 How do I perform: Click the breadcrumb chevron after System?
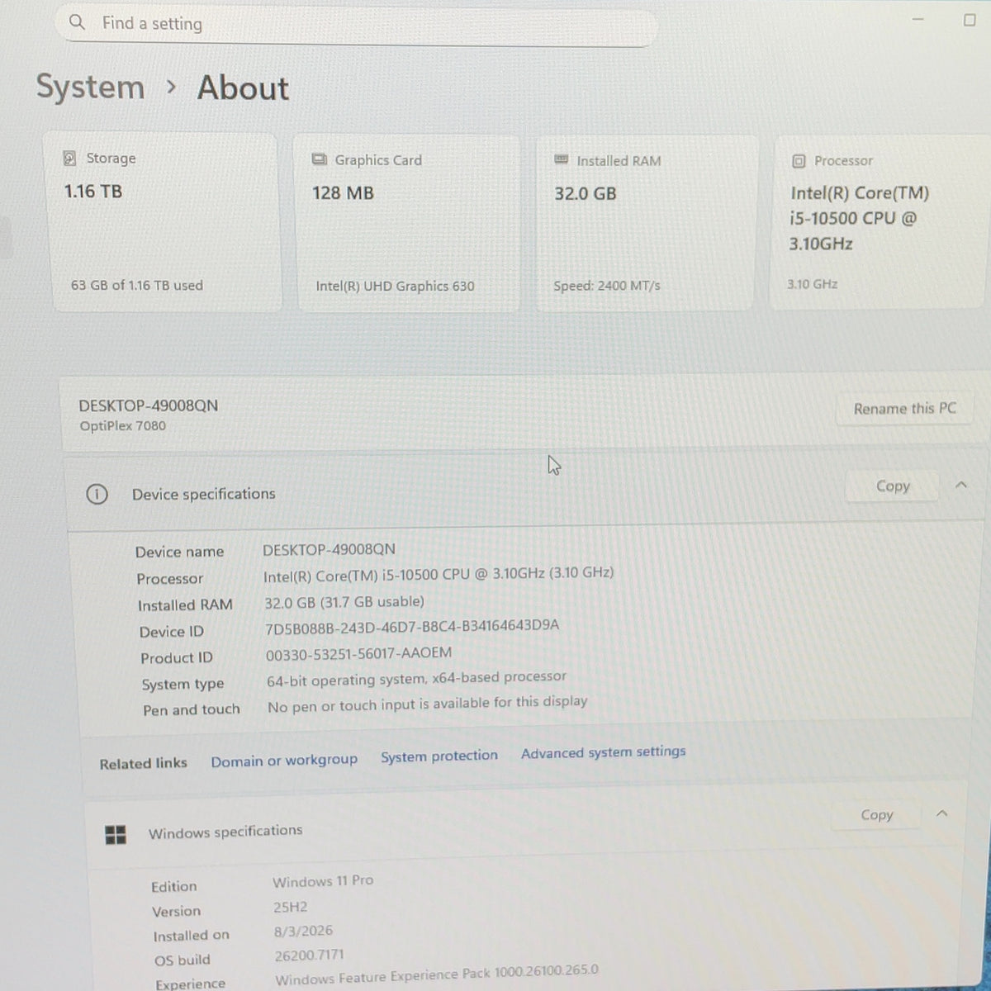click(x=171, y=87)
